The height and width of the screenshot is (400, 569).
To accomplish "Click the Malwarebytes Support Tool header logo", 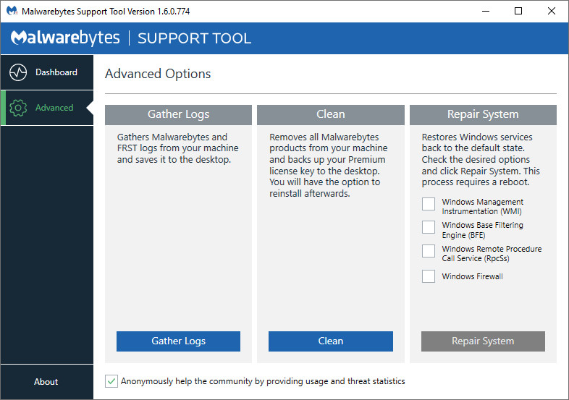I will [x=131, y=38].
